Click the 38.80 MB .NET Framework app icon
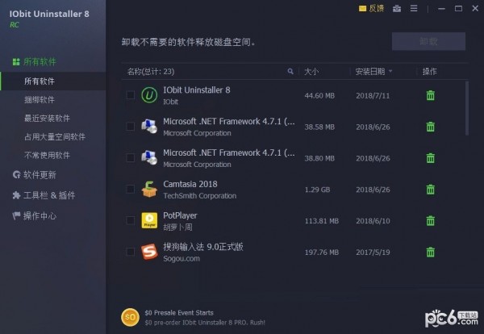This screenshot has height=334, width=484. (149, 158)
